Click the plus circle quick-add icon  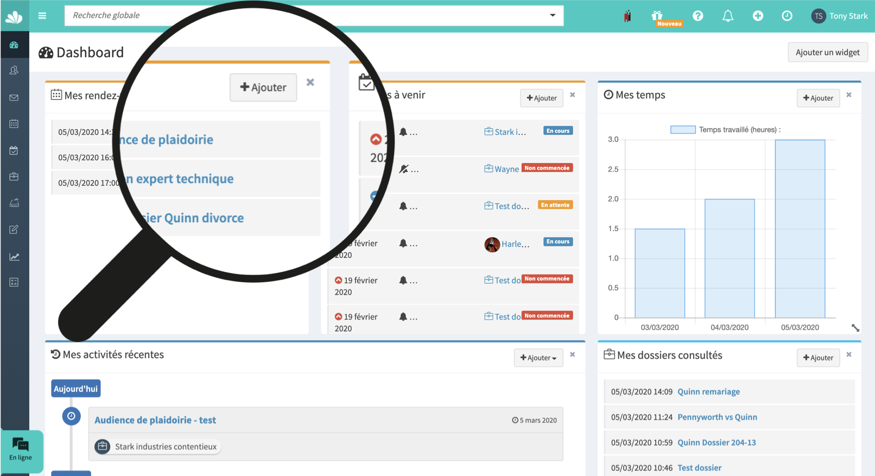(x=758, y=16)
